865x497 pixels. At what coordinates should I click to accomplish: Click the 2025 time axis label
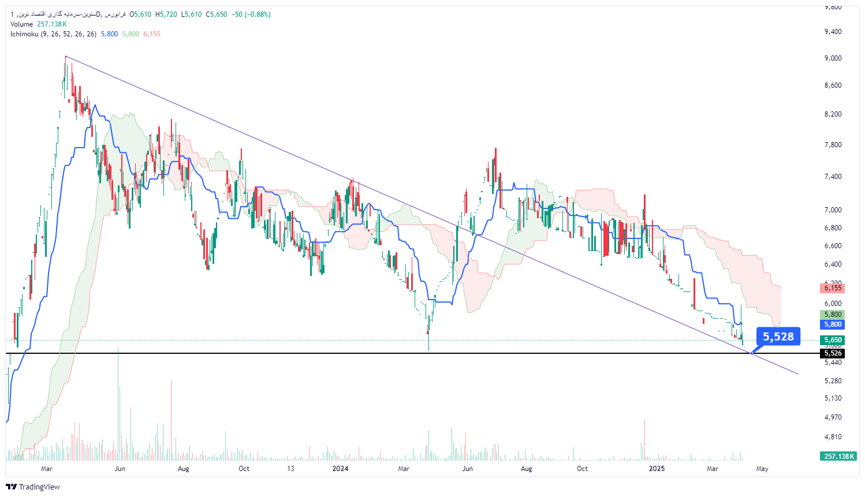pos(657,469)
